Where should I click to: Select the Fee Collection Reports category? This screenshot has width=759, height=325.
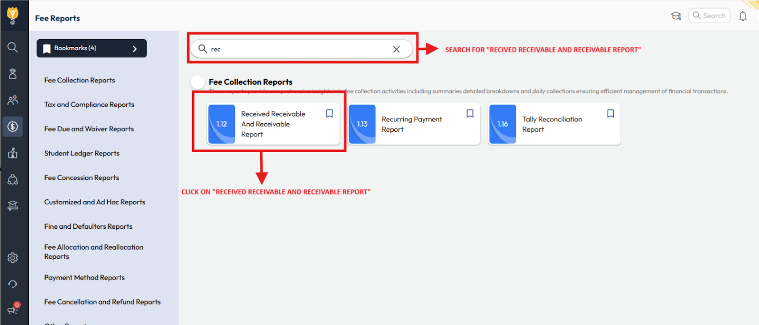coord(80,81)
